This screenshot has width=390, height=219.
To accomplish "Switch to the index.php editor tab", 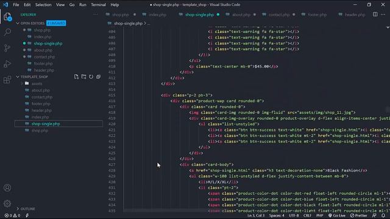I will tap(157, 15).
